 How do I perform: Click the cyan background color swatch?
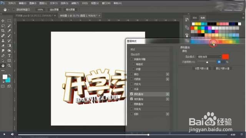8,80
